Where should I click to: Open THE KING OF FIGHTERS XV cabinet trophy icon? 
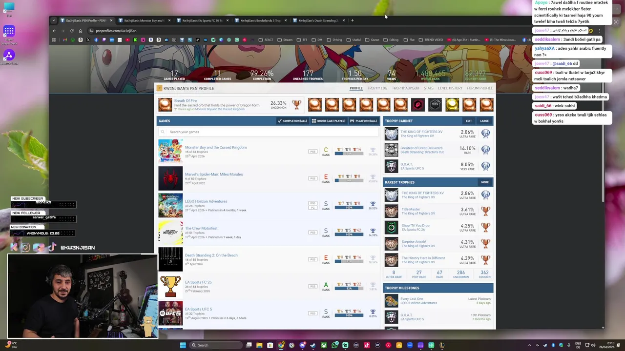coord(391,134)
